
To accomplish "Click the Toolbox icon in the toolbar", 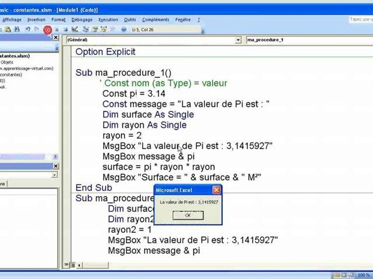I will (x=112, y=29).
